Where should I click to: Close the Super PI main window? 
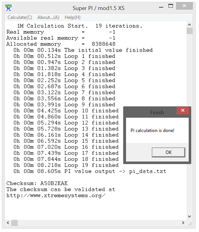[184, 6]
